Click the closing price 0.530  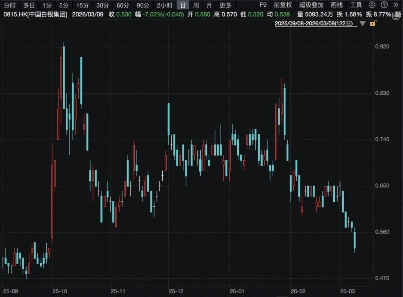tap(124, 14)
